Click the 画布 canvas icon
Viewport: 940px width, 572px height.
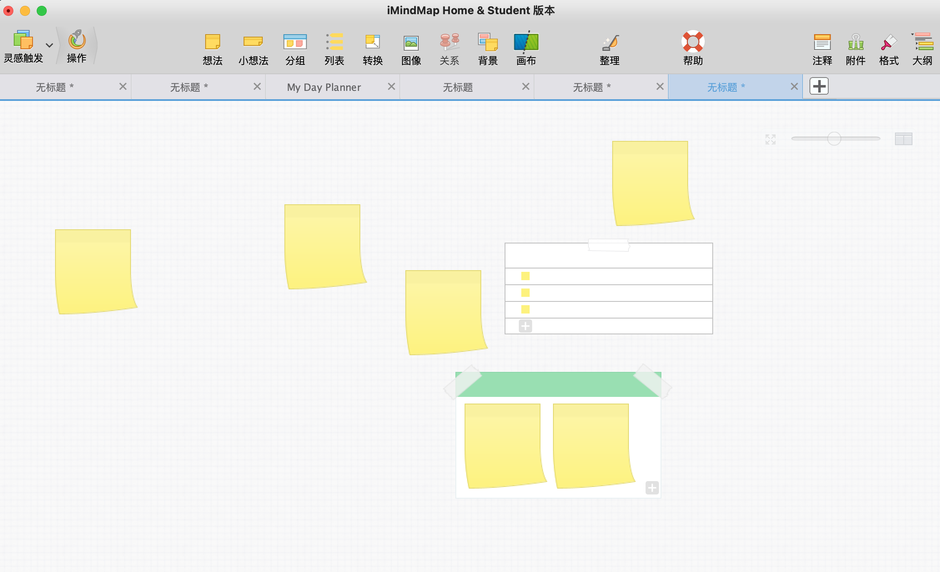526,42
